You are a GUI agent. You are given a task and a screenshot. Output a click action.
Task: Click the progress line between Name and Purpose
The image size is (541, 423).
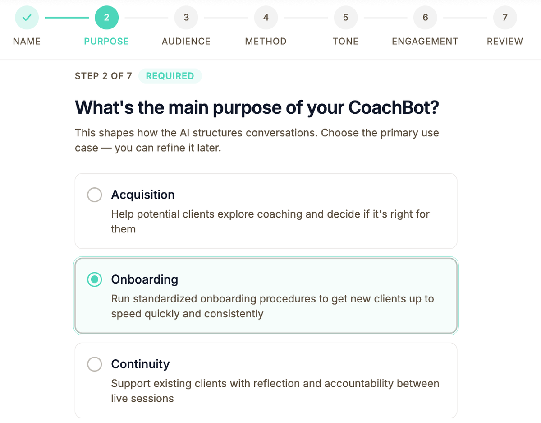(x=67, y=17)
